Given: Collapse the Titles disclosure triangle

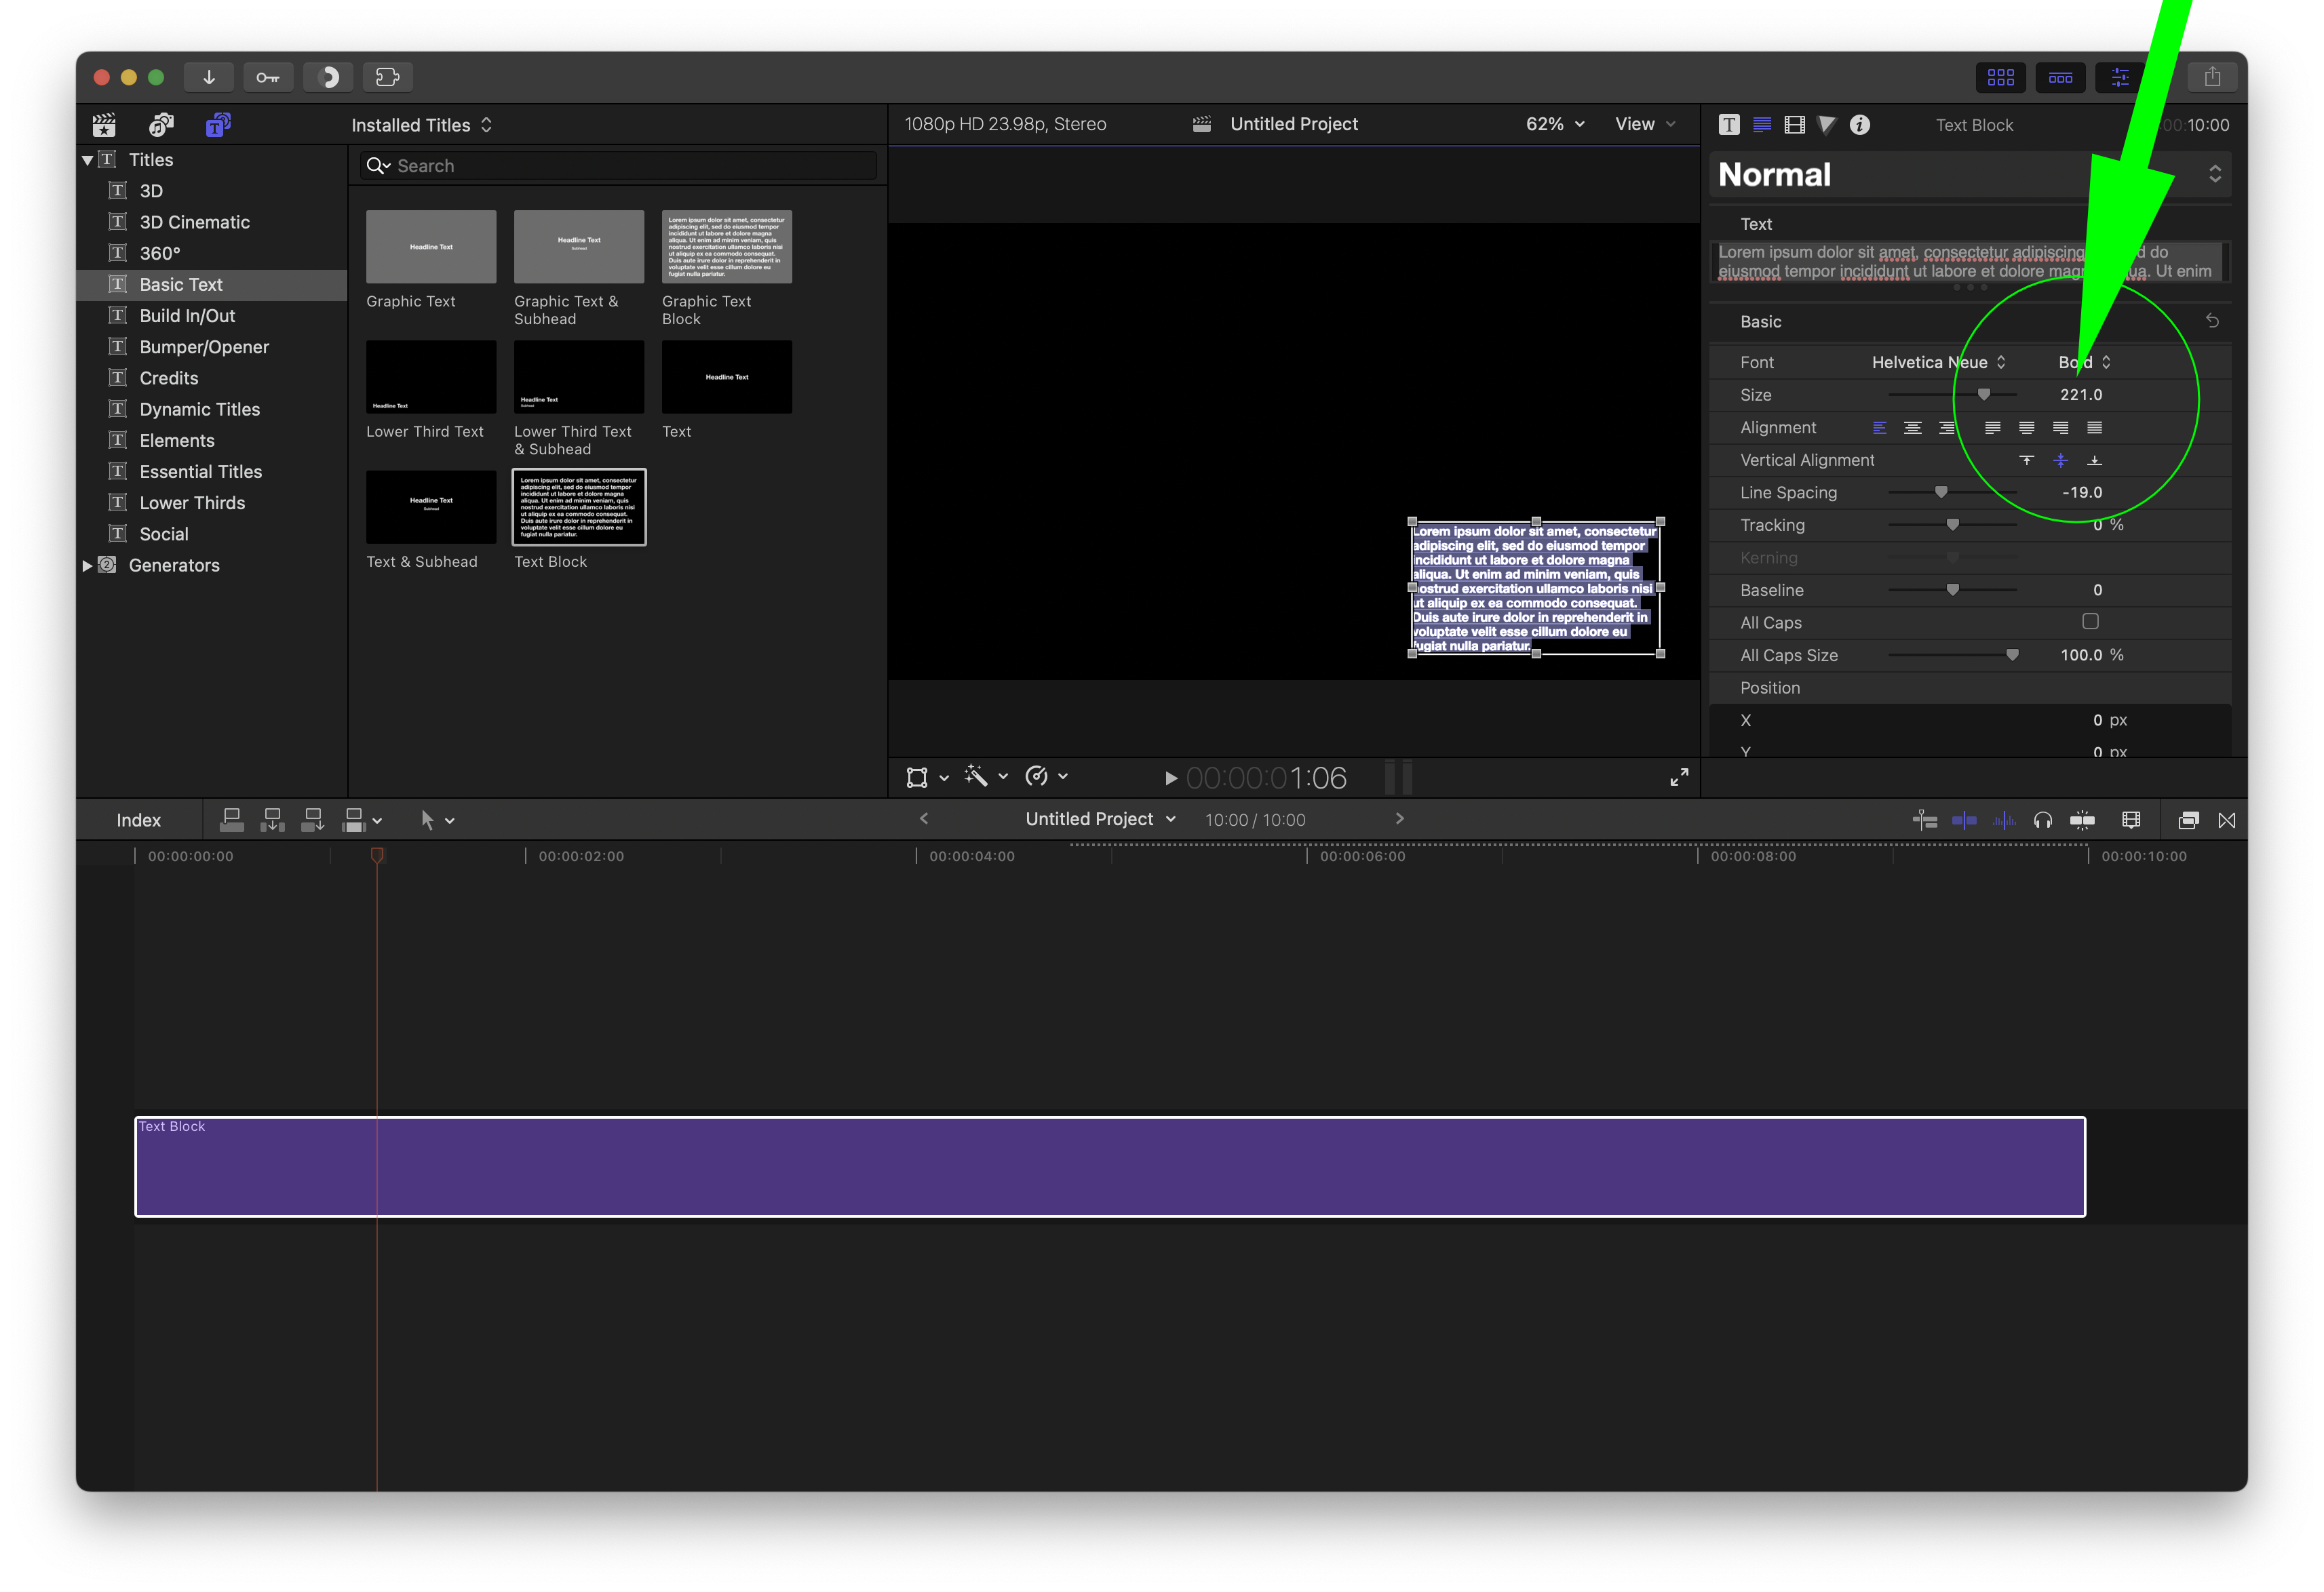Looking at the screenshot, I should click(88, 160).
